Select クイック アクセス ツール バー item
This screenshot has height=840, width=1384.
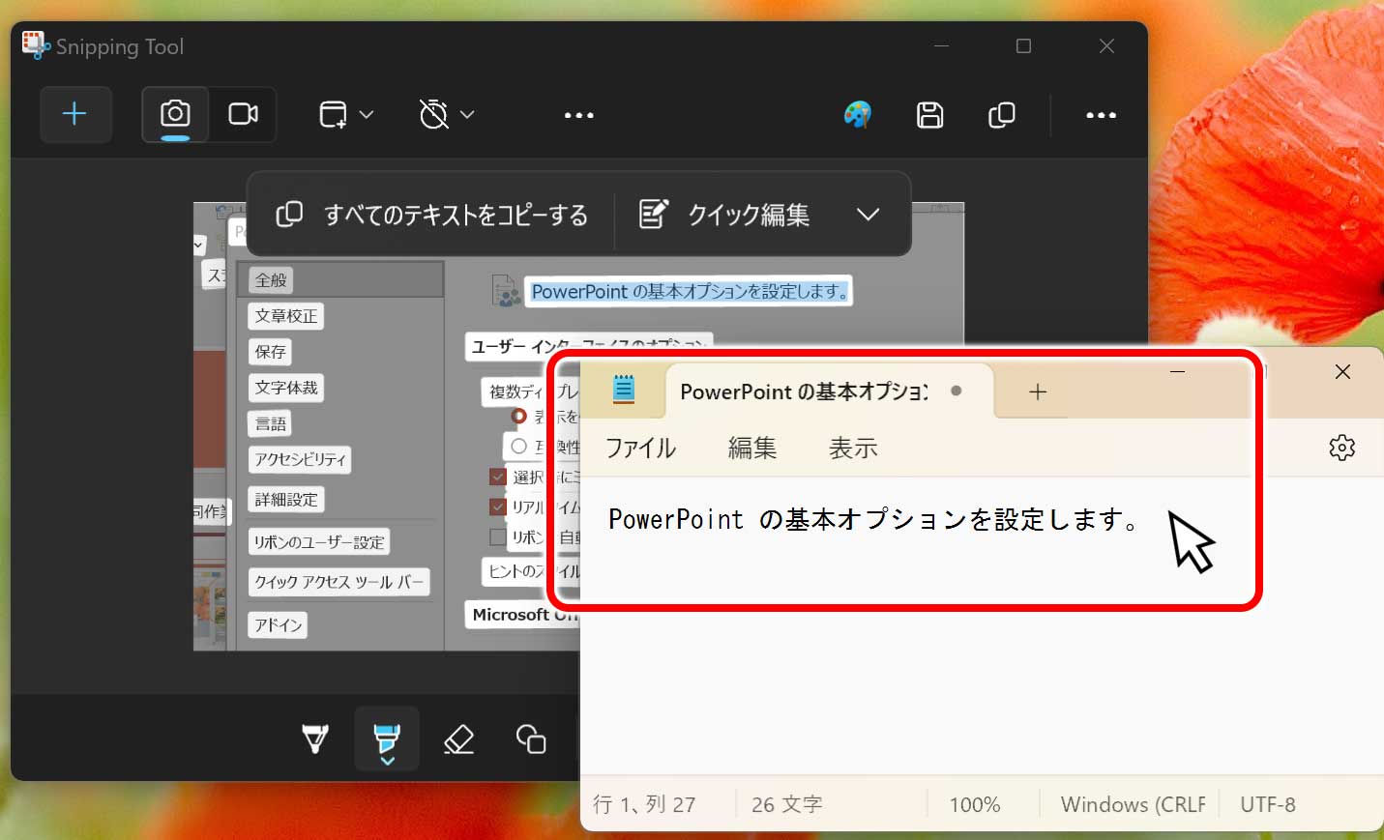click(339, 582)
